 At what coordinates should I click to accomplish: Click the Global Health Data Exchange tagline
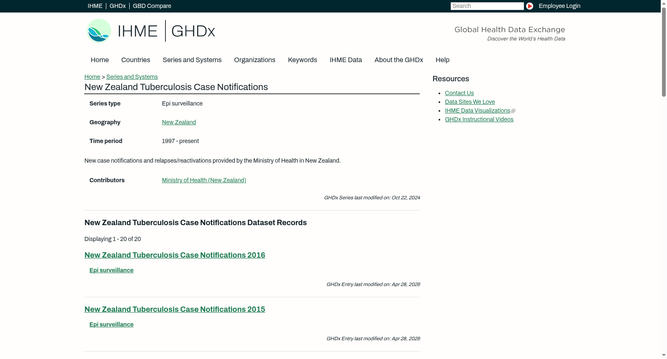509,30
